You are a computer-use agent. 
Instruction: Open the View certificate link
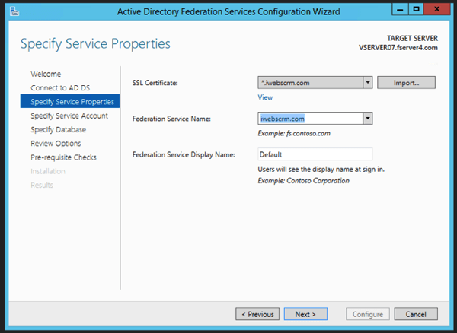tap(265, 97)
